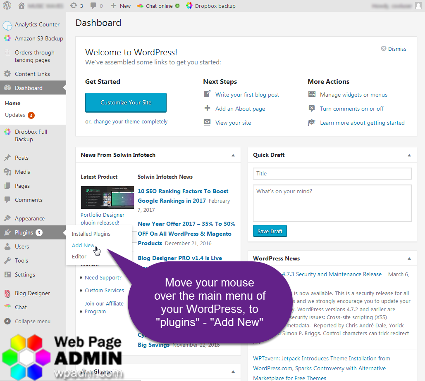This screenshot has height=381, width=425.
Task: Open 4.7.3 Security and Maintenance Release
Action: pos(332,275)
